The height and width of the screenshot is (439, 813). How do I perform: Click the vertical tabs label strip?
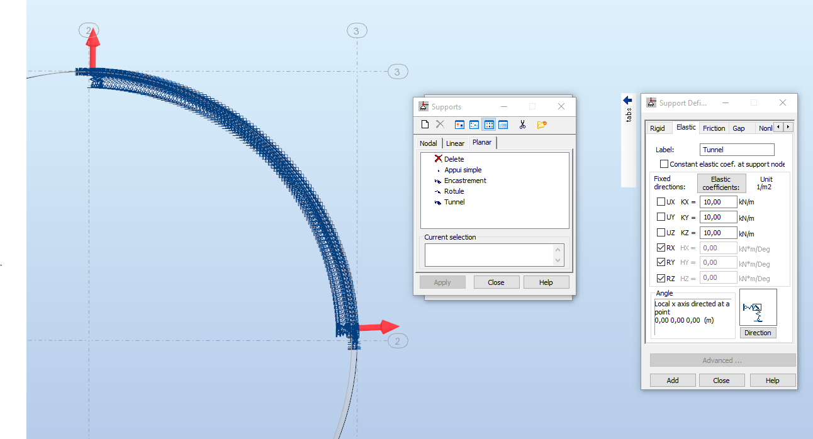(628, 115)
